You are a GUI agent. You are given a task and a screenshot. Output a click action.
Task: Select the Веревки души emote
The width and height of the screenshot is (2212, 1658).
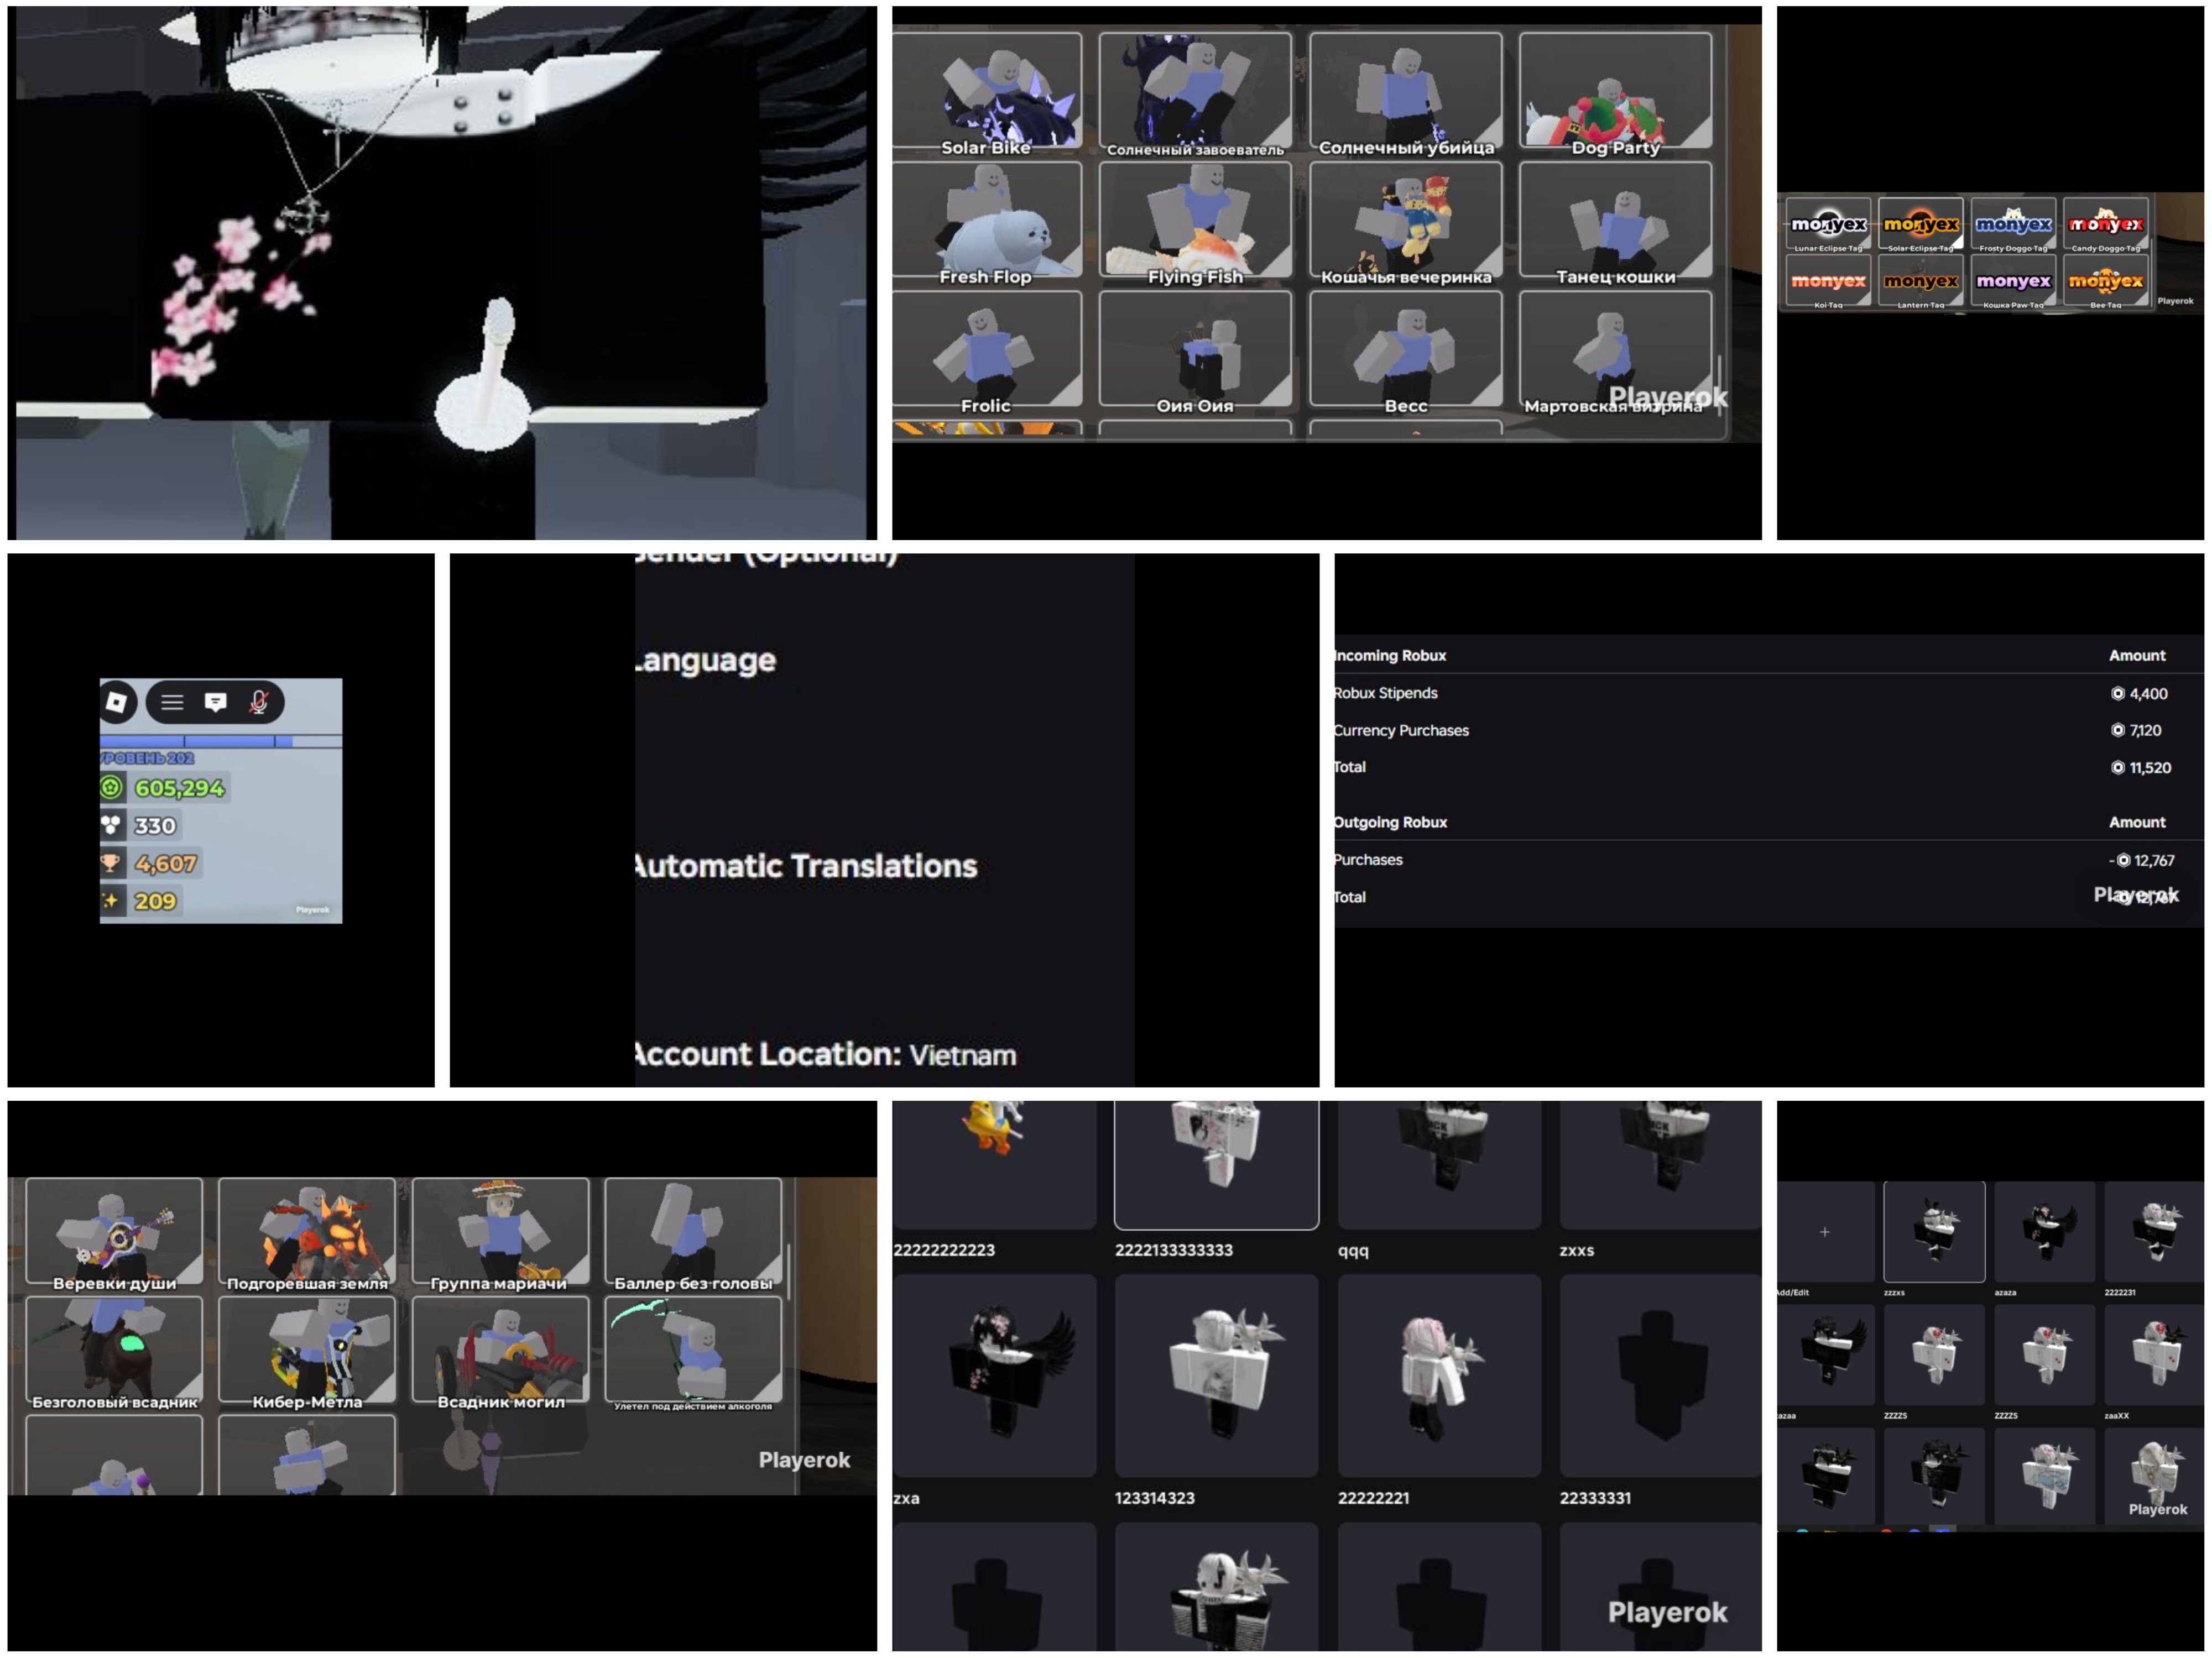[x=114, y=1234]
